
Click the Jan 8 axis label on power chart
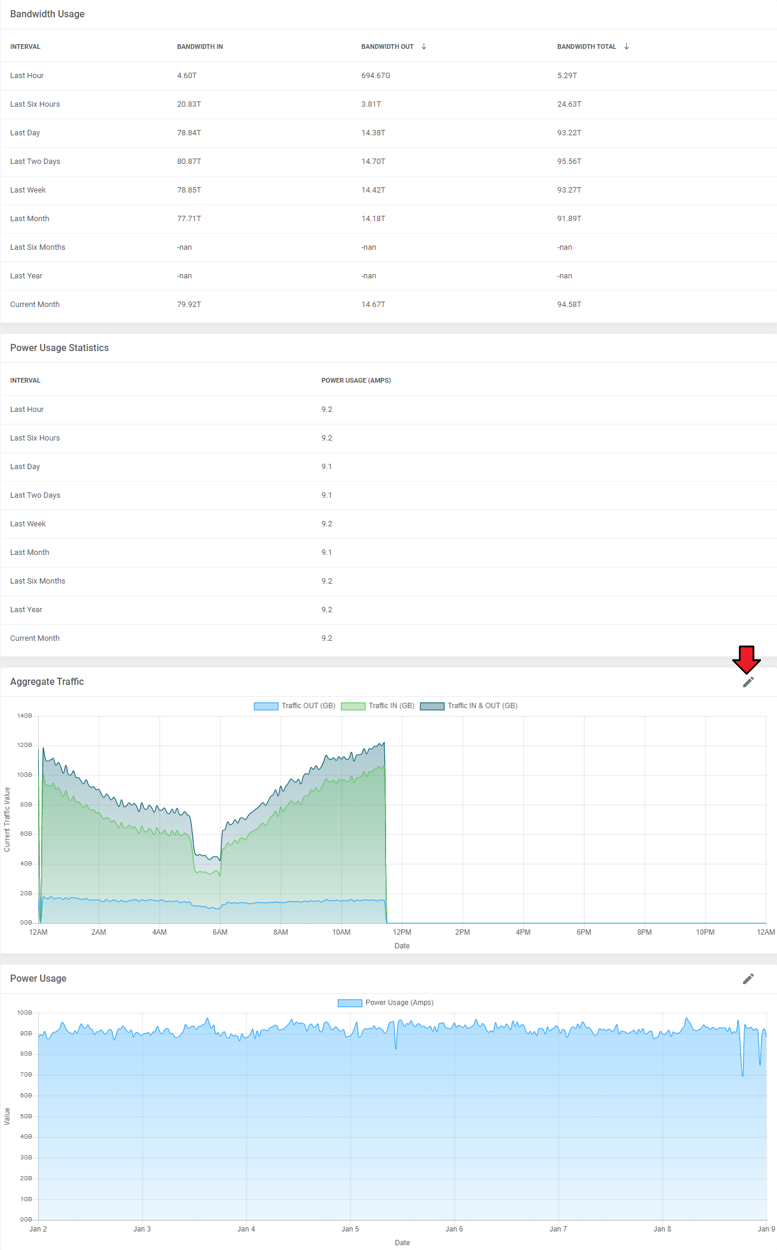(662, 1229)
